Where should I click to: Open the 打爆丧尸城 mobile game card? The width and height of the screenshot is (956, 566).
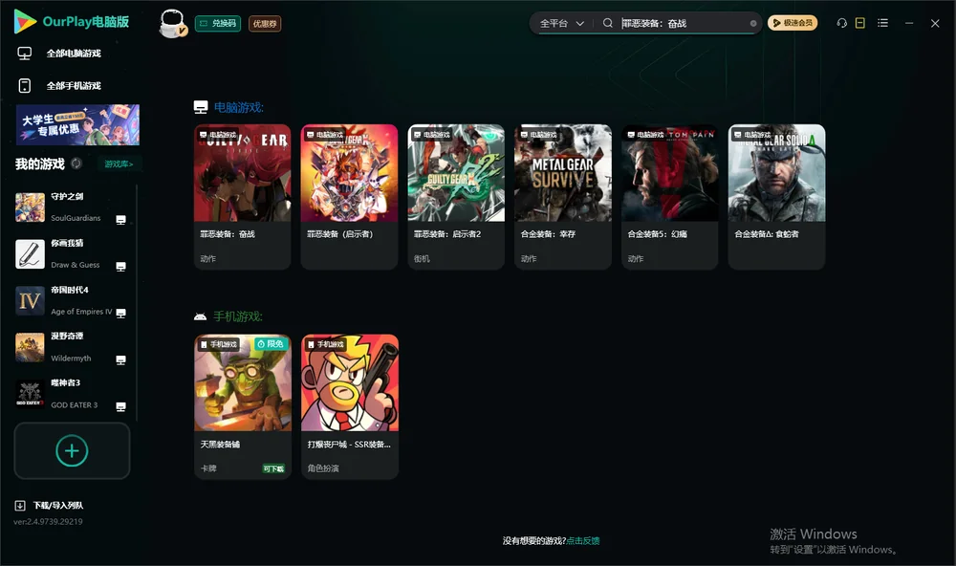[349, 406]
